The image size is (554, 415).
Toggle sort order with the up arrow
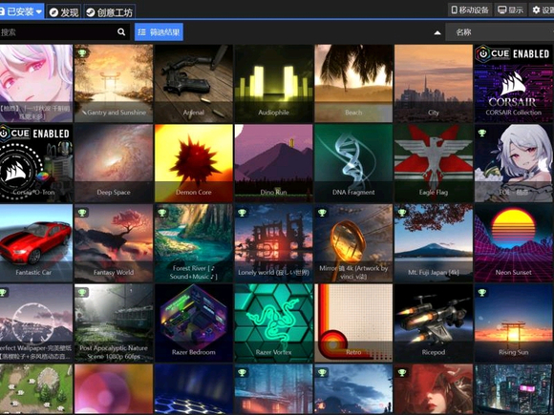[437, 32]
